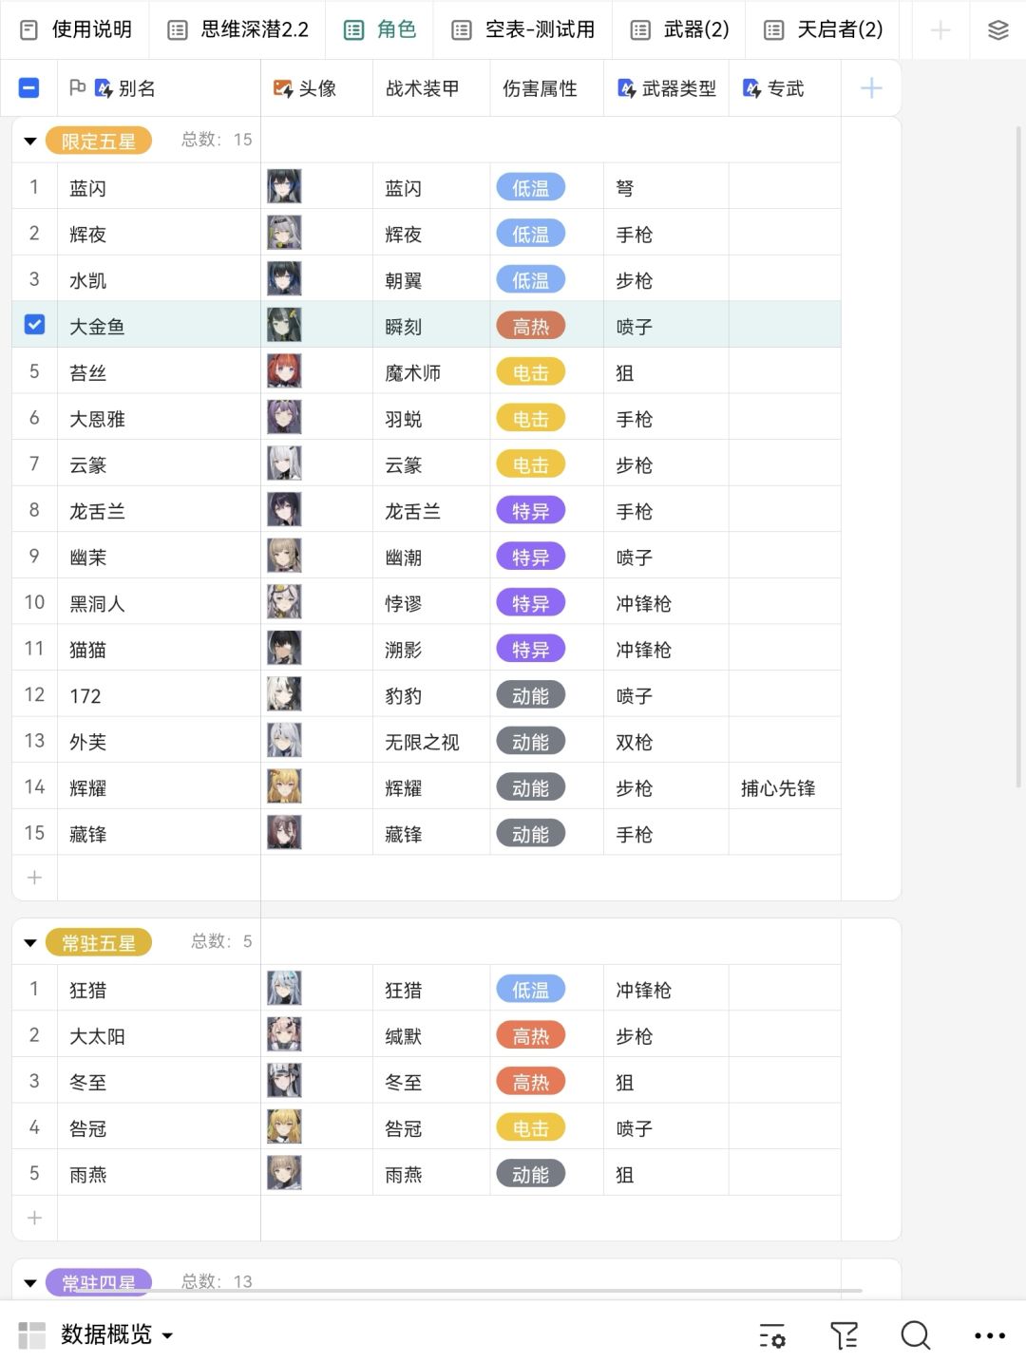Select the 水凯 name cell
Viewport: 1026px width, 1362px height.
click(x=159, y=279)
